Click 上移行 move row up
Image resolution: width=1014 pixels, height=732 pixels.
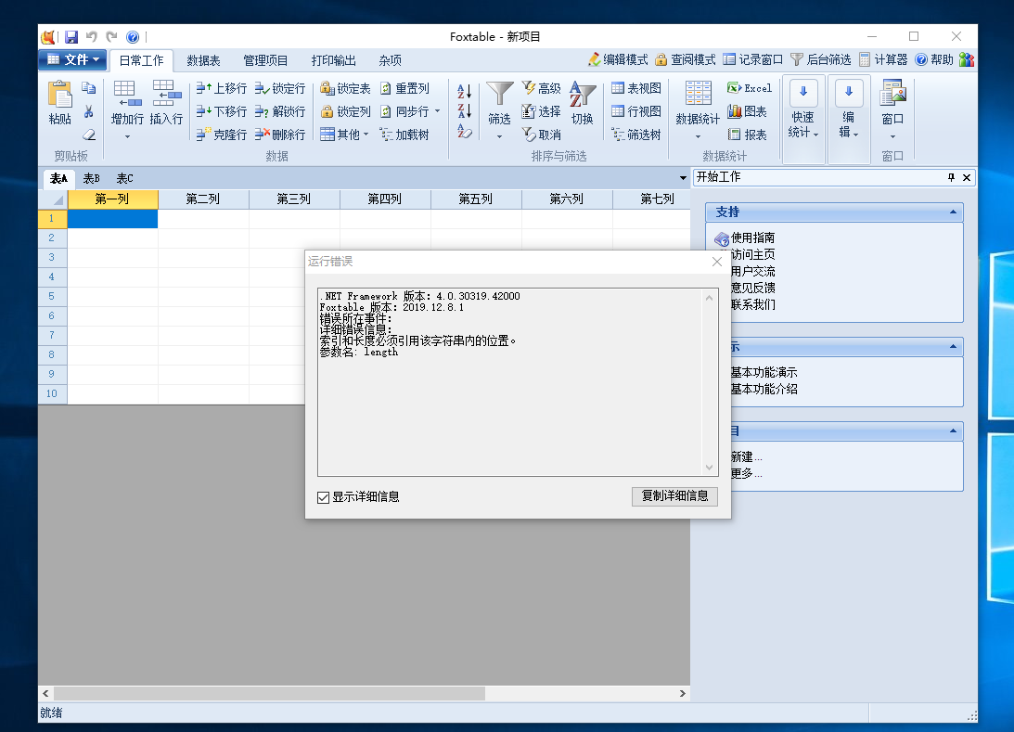pos(221,88)
